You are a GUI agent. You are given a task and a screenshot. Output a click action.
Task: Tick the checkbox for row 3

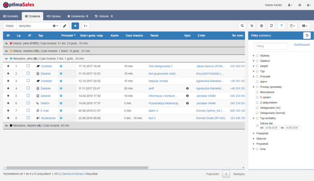click(28, 81)
